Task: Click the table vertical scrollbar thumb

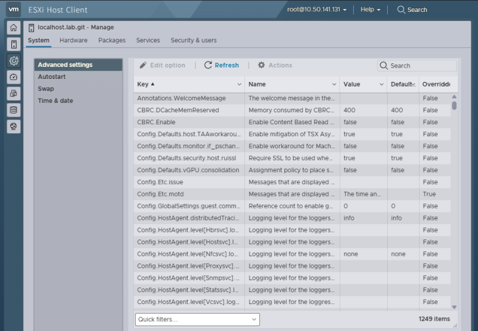Action: [x=454, y=106]
